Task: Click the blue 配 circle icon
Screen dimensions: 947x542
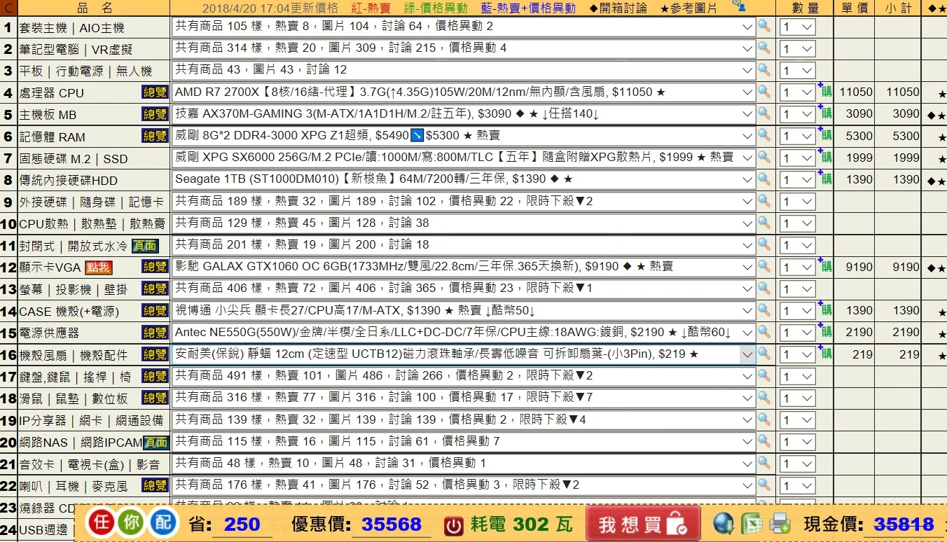Action: pos(163,523)
